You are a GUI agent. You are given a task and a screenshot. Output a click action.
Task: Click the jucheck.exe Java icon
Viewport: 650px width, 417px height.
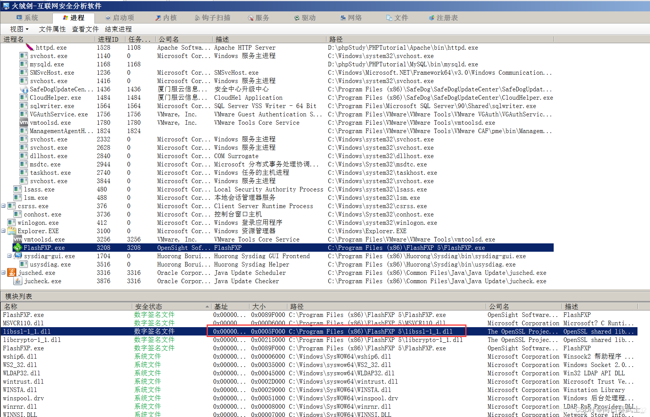click(x=17, y=281)
